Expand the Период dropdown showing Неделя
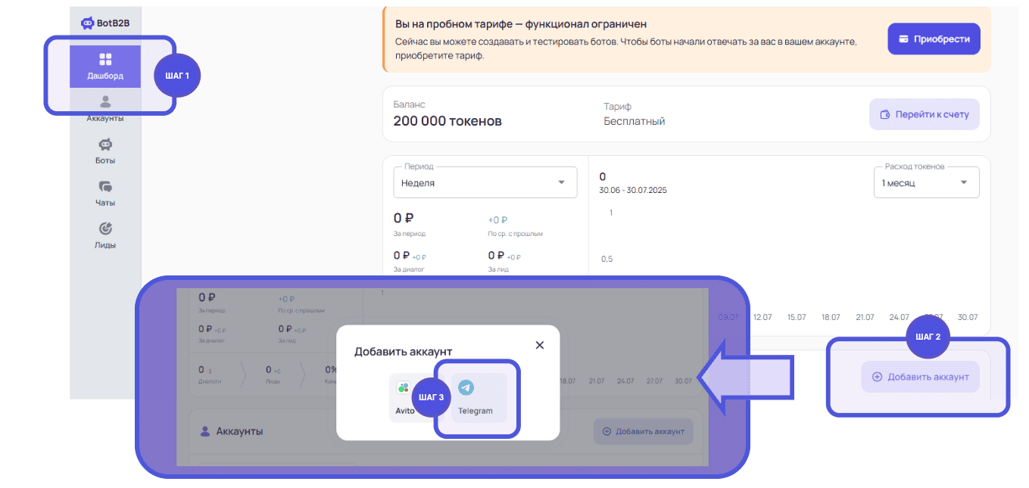1029x488 pixels. pyautogui.click(x=485, y=182)
